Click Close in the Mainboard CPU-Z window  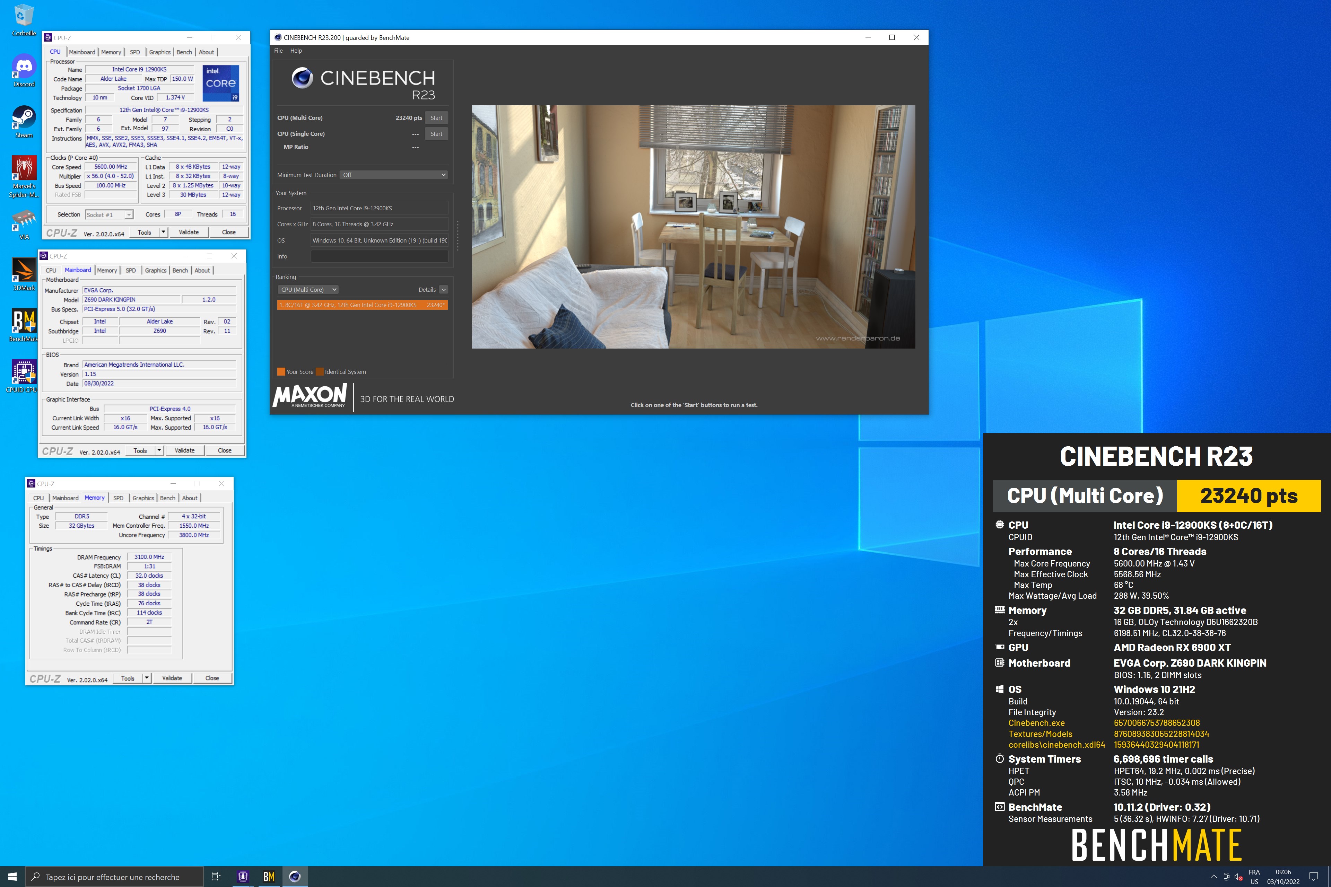(x=225, y=451)
